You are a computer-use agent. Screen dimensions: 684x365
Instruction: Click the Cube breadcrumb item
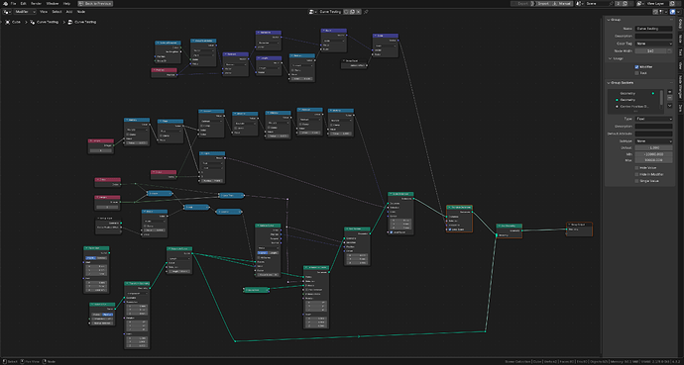click(13, 22)
